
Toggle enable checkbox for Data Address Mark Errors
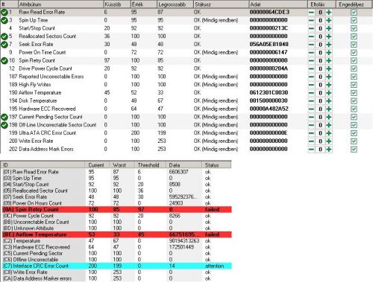point(354,150)
